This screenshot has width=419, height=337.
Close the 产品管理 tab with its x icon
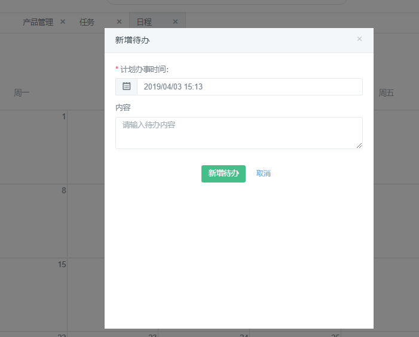click(63, 22)
